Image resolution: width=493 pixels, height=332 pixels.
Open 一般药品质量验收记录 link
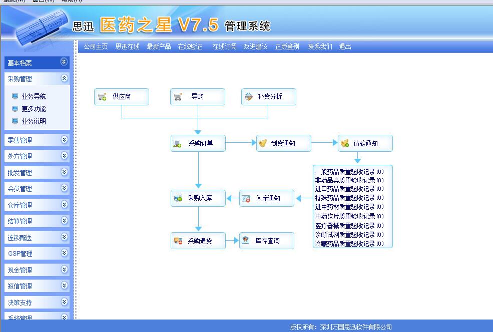coord(349,172)
